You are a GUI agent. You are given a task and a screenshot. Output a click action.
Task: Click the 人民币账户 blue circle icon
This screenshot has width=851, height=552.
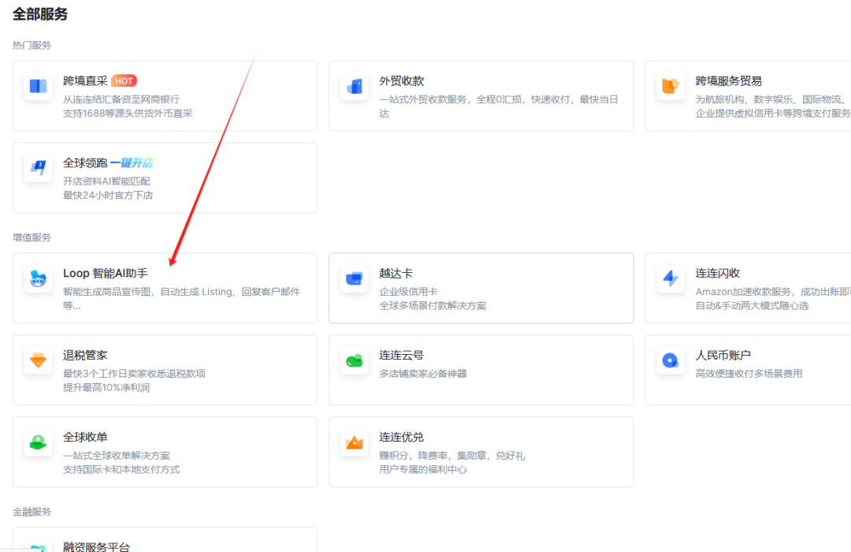670,361
